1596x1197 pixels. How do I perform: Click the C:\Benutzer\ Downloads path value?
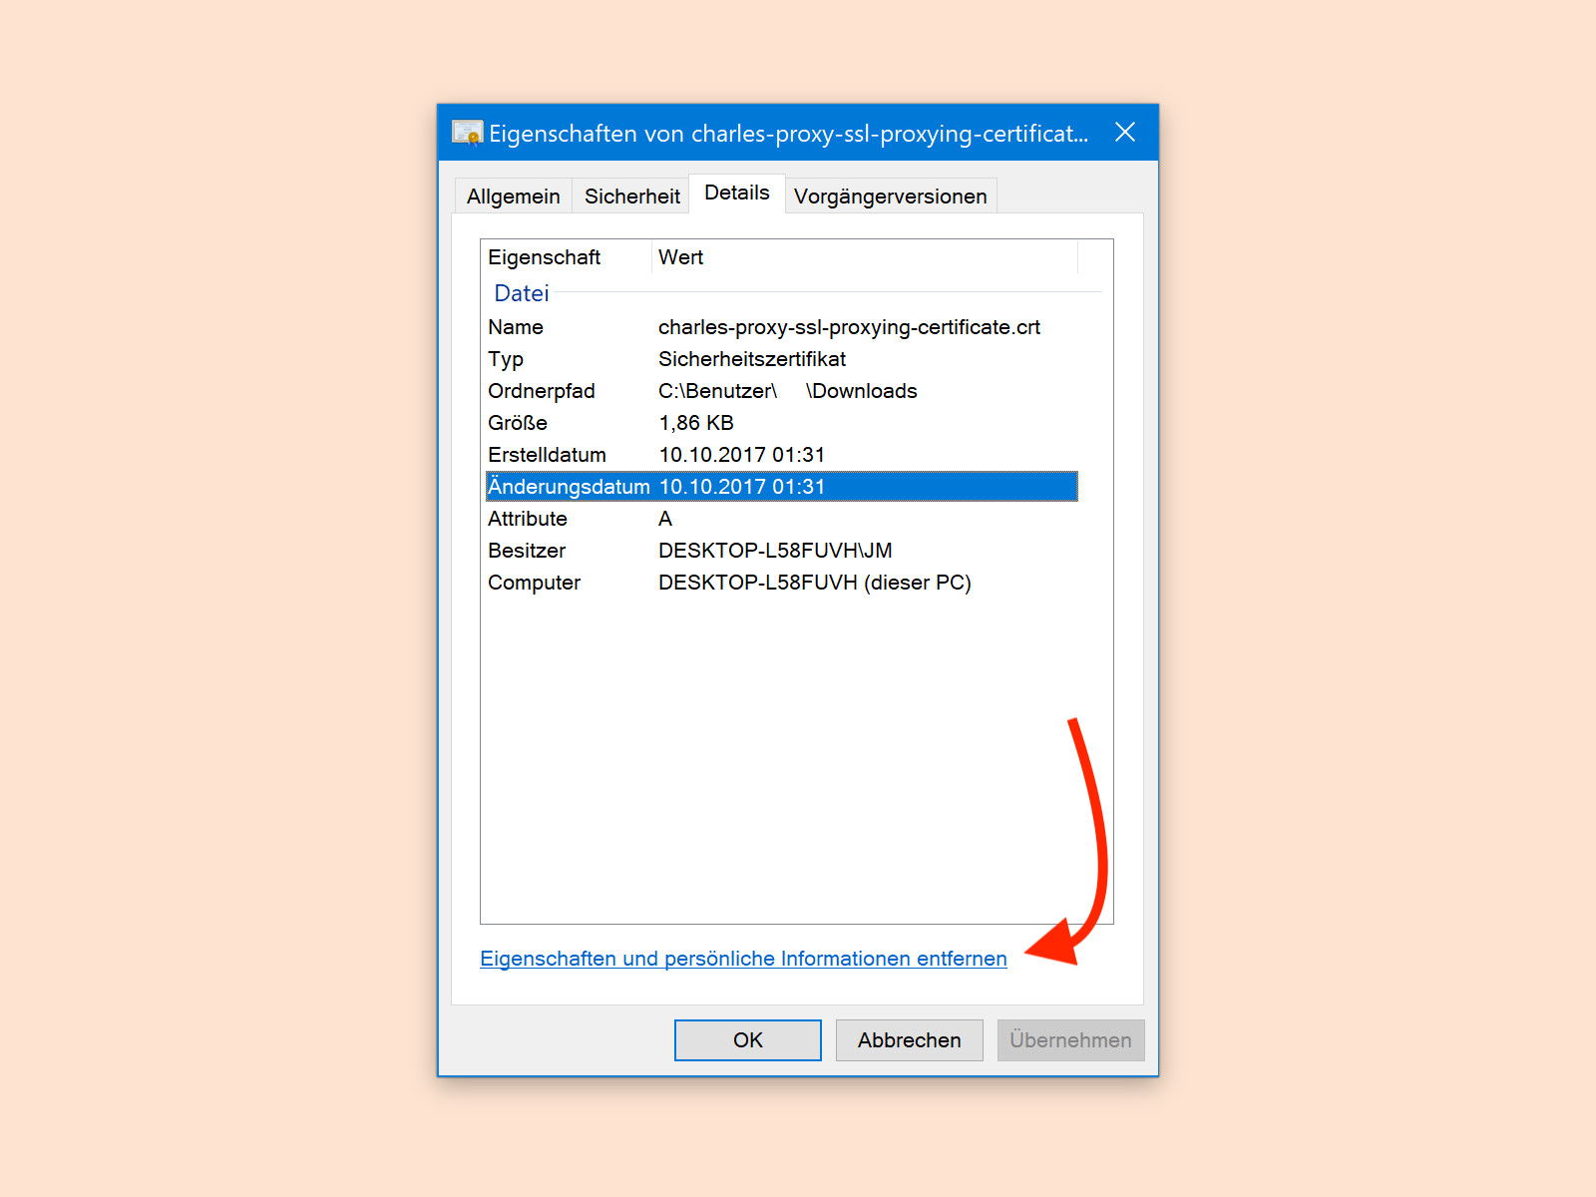pos(787,391)
